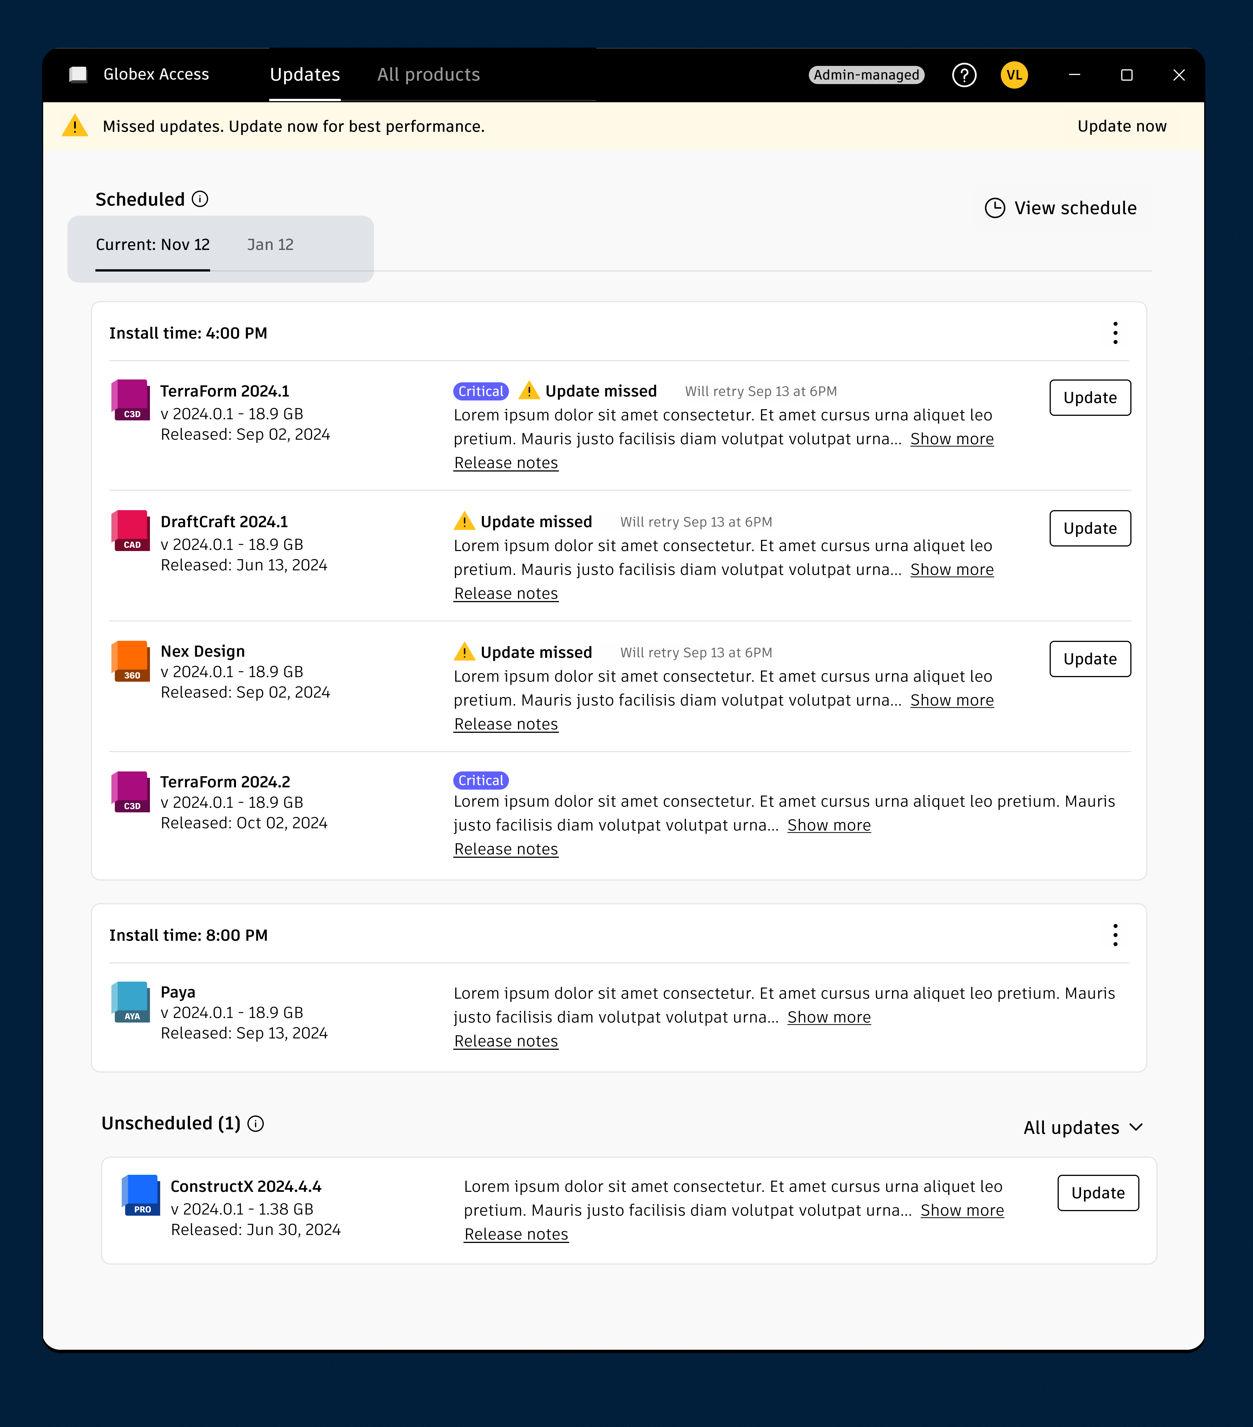
Task: Click 'Released: Sep 13, 2024' under Paya
Action: tap(244, 1033)
